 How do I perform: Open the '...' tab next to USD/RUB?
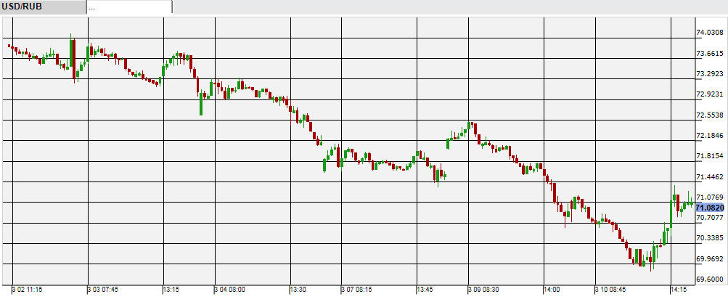[x=129, y=7]
